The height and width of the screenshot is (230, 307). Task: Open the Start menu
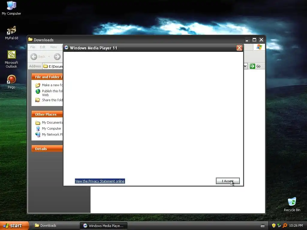tap(14, 226)
